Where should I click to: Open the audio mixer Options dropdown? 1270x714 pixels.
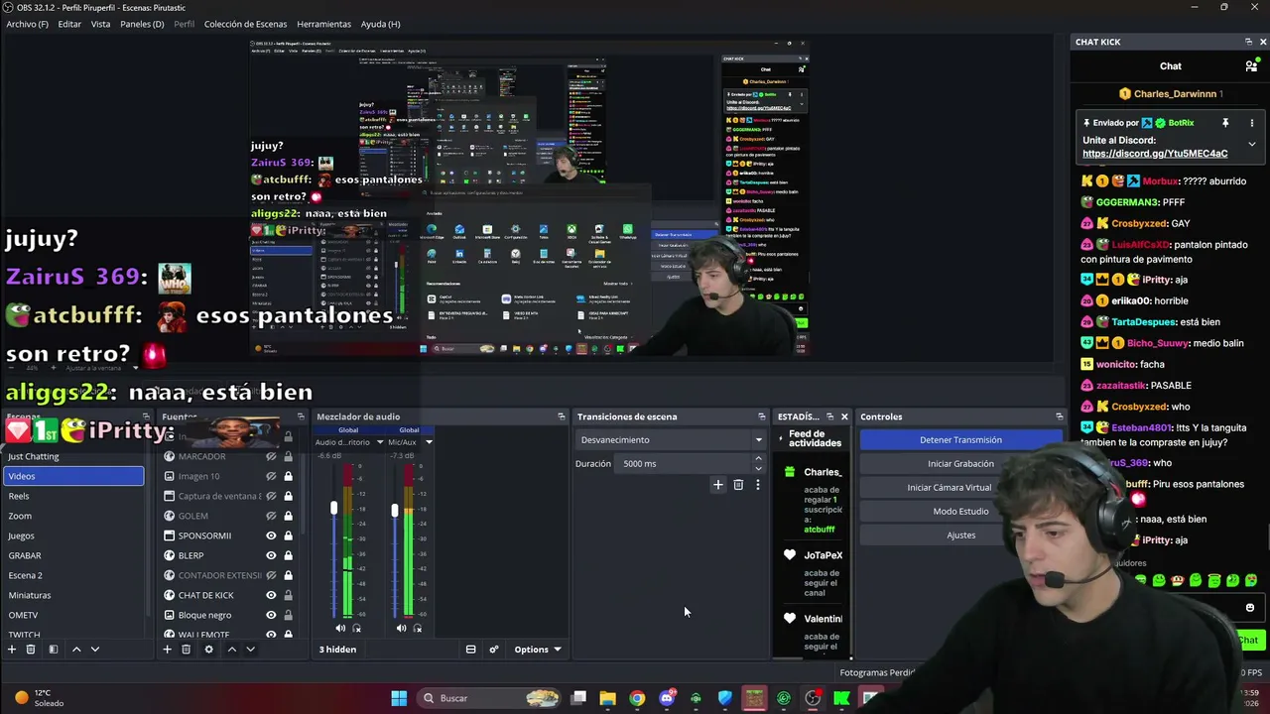tap(538, 650)
